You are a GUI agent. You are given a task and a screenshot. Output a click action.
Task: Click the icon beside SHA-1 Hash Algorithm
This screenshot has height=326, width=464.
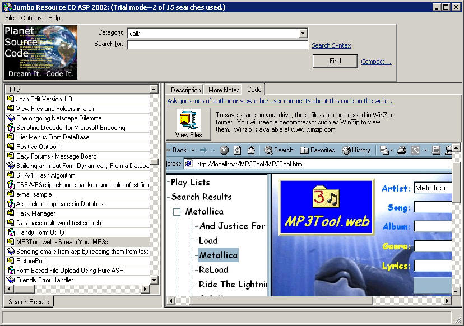pos(11,175)
